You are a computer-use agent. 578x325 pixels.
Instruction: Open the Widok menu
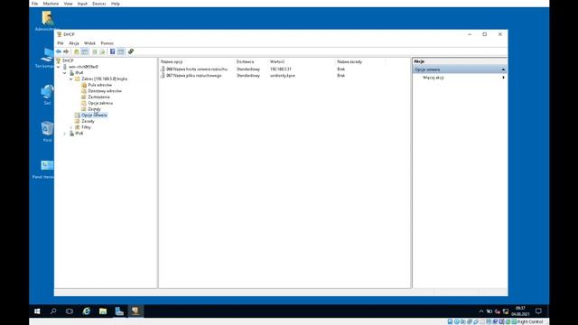pos(89,43)
